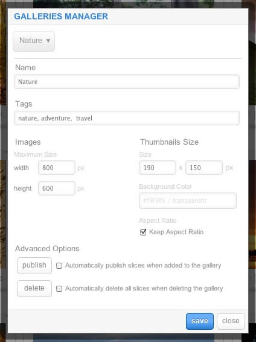Screen dimensions: 256x342
Task: Click the delete button
Action: point(34,288)
